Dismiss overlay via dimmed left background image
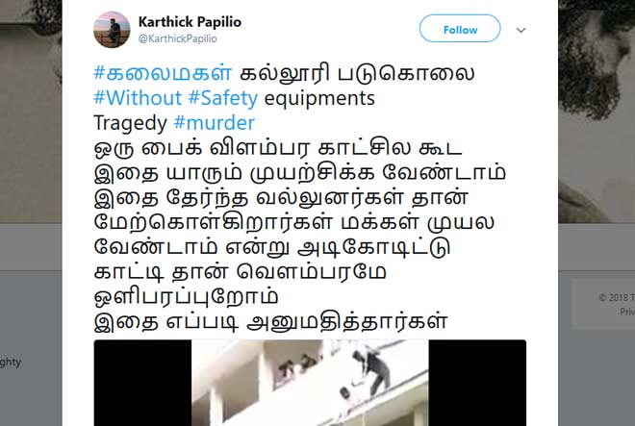The image size is (635, 426). tap(31, 112)
